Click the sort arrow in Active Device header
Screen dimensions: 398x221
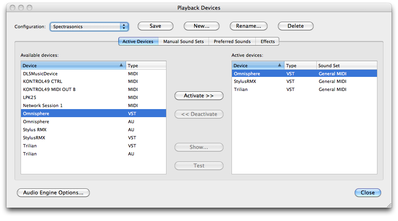[280, 65]
